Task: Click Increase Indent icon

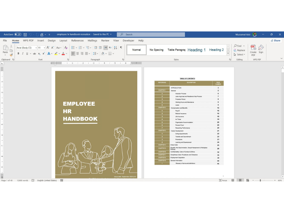Action: pos(100,48)
